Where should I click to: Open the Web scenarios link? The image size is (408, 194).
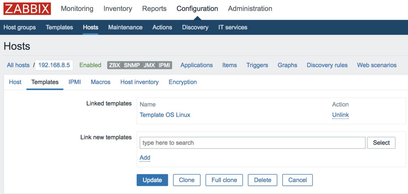[x=377, y=65]
